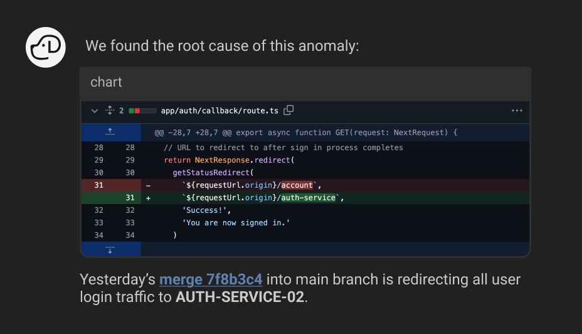The image size is (582, 334).
Task: Collapse the route.ts file diff chevron
Action: tap(95, 110)
